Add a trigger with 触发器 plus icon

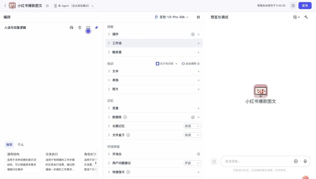click(x=198, y=52)
